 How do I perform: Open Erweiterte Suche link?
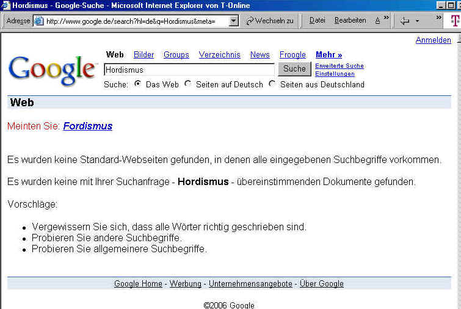click(339, 66)
